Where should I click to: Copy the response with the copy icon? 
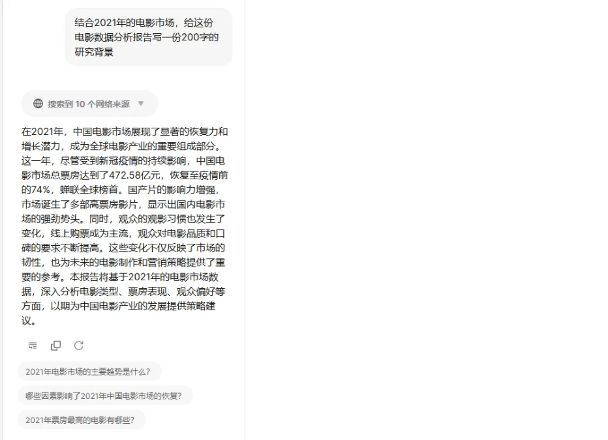pyautogui.click(x=56, y=345)
